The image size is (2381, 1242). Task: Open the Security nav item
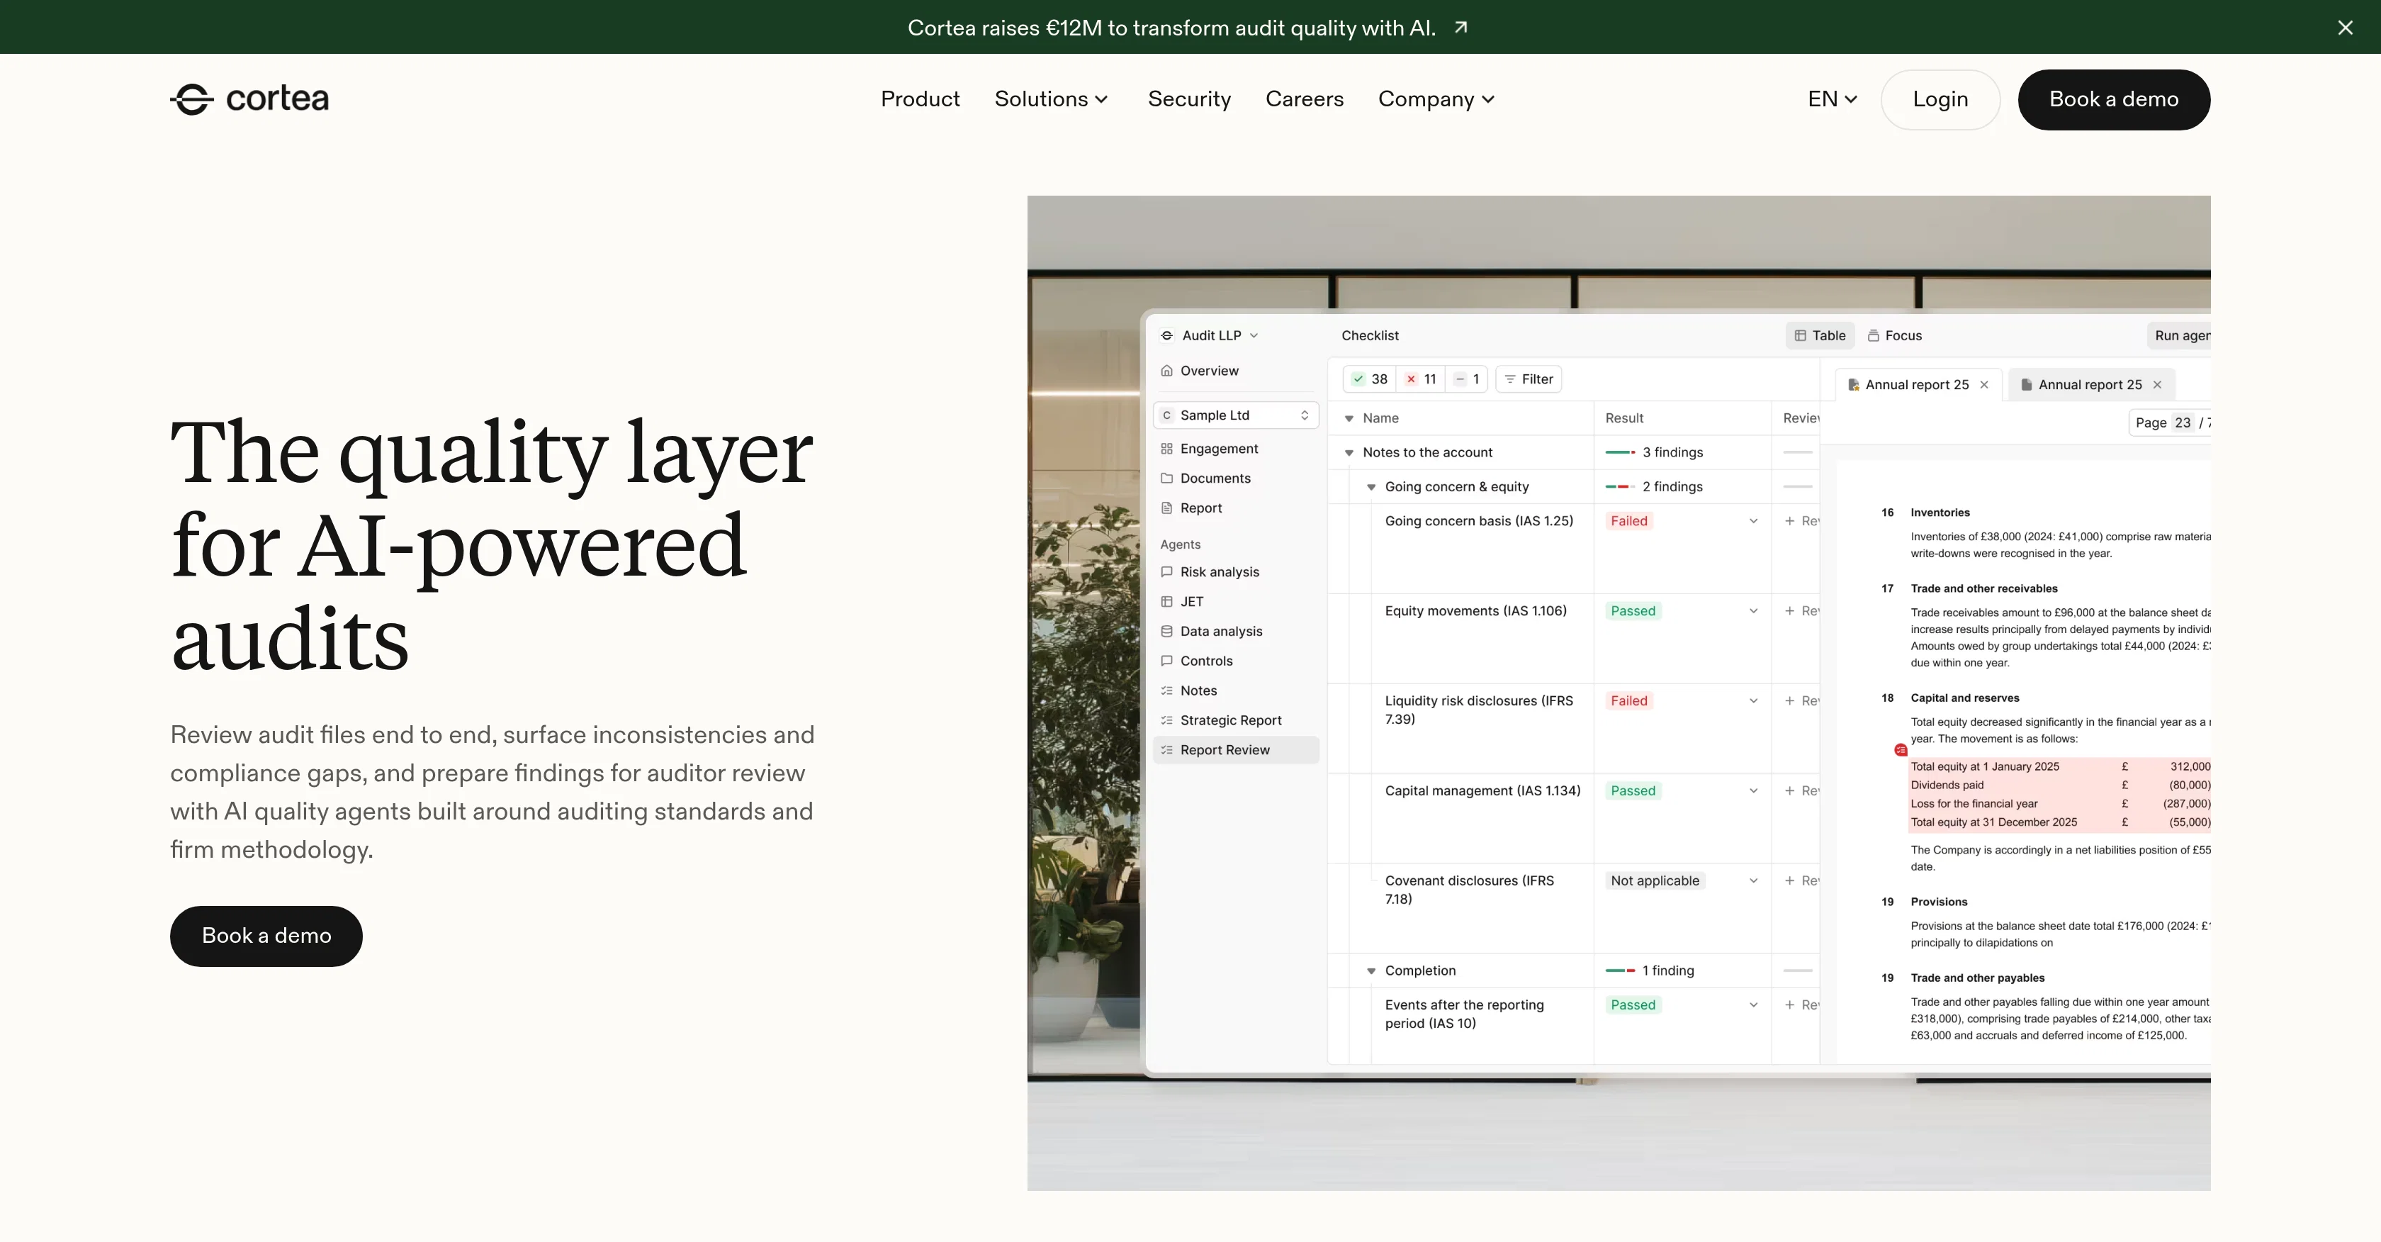point(1188,99)
